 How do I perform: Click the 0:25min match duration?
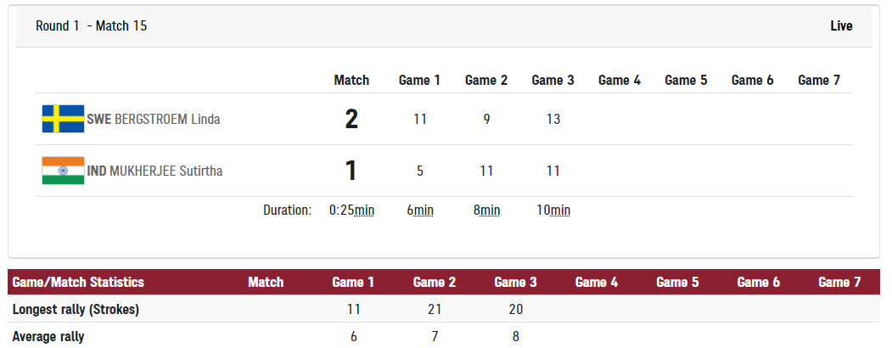point(351,210)
